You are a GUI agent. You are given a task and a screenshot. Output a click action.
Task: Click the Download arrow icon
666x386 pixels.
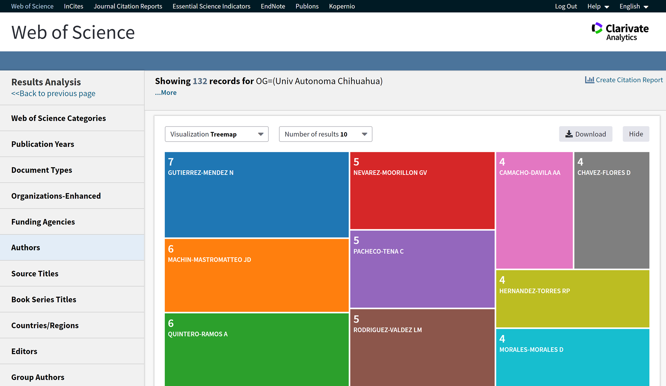coord(569,134)
